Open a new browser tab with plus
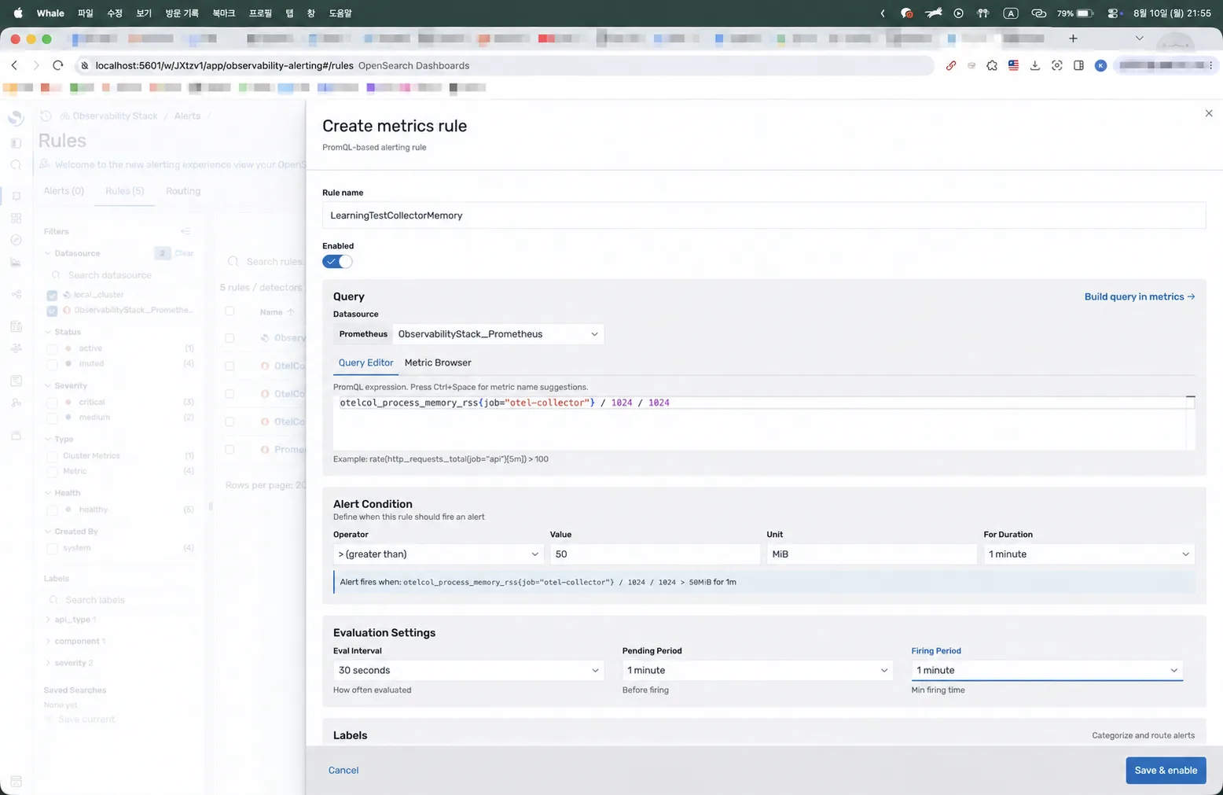Screen dimensions: 1223x795 1073,38
